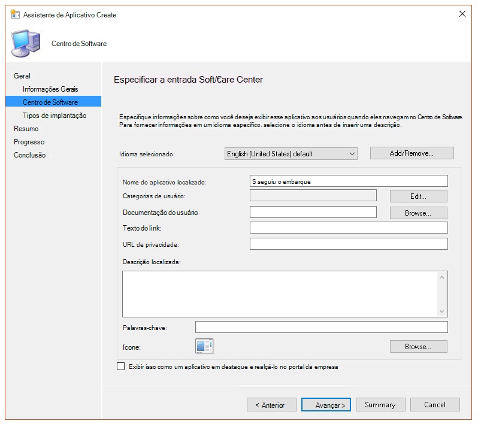
Task: Select Informações Gerais in the sidebar
Action: tap(50, 89)
